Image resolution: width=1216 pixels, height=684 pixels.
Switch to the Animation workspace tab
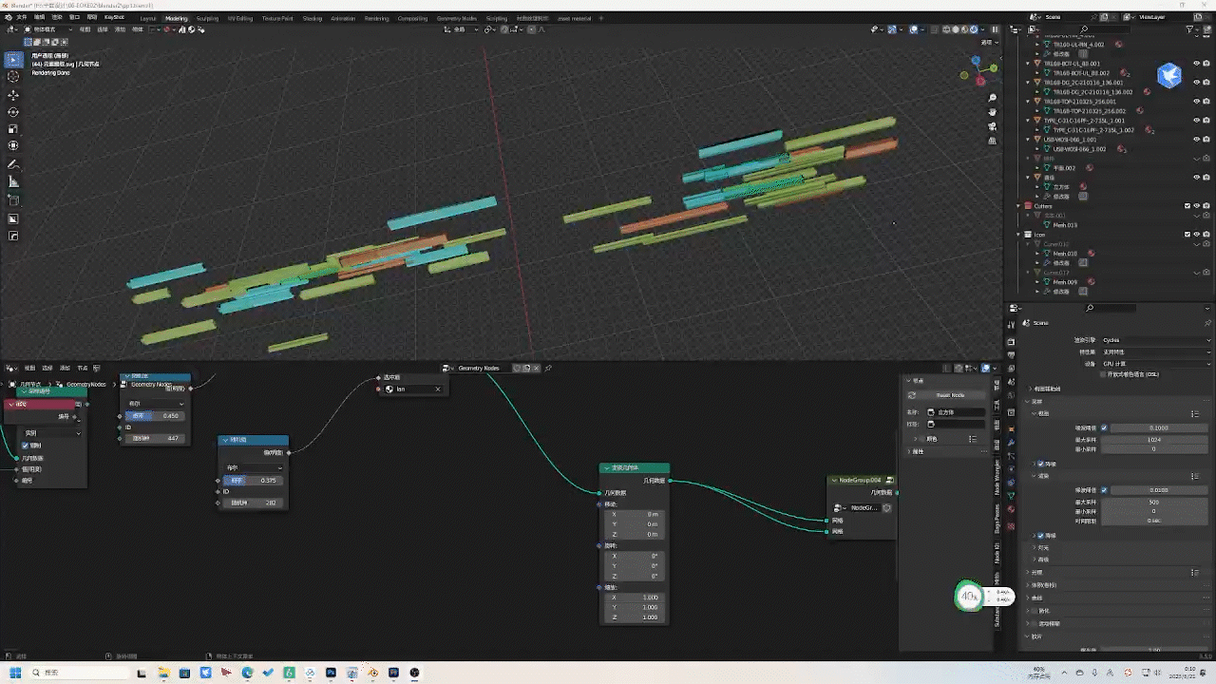tap(343, 18)
